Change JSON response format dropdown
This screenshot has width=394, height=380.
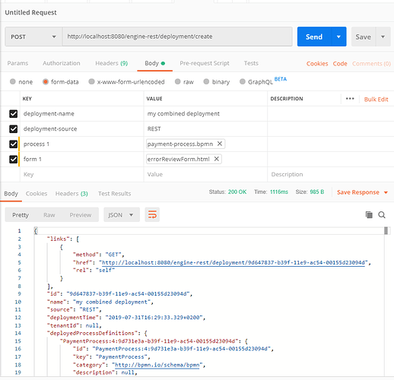[x=122, y=215]
